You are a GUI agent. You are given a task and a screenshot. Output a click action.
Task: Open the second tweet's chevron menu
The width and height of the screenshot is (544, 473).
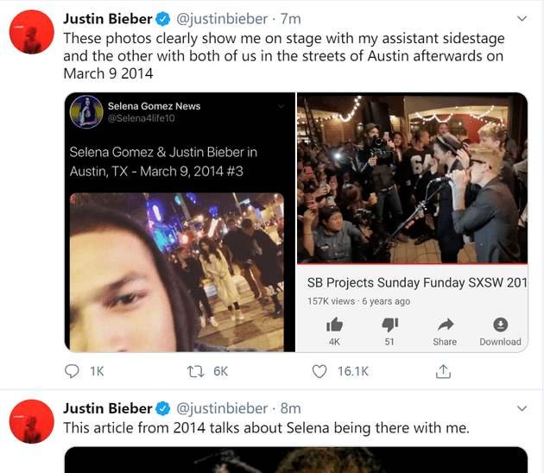(521, 408)
